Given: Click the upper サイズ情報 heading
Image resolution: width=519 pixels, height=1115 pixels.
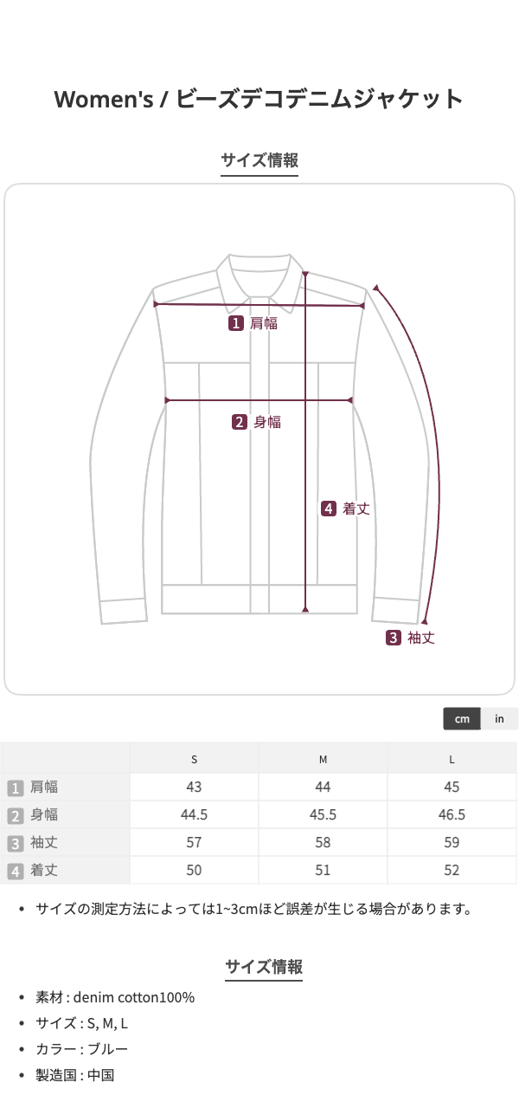Looking at the screenshot, I should (259, 160).
